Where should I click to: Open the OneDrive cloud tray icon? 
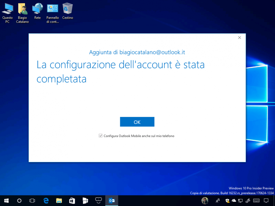click(234, 201)
